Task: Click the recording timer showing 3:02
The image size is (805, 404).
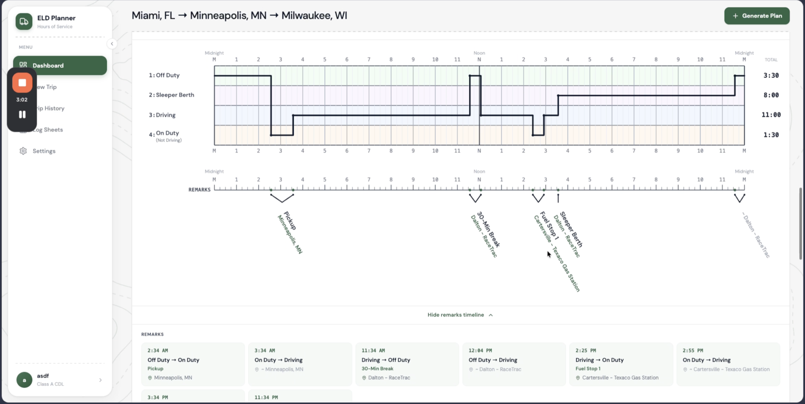Action: click(x=22, y=100)
